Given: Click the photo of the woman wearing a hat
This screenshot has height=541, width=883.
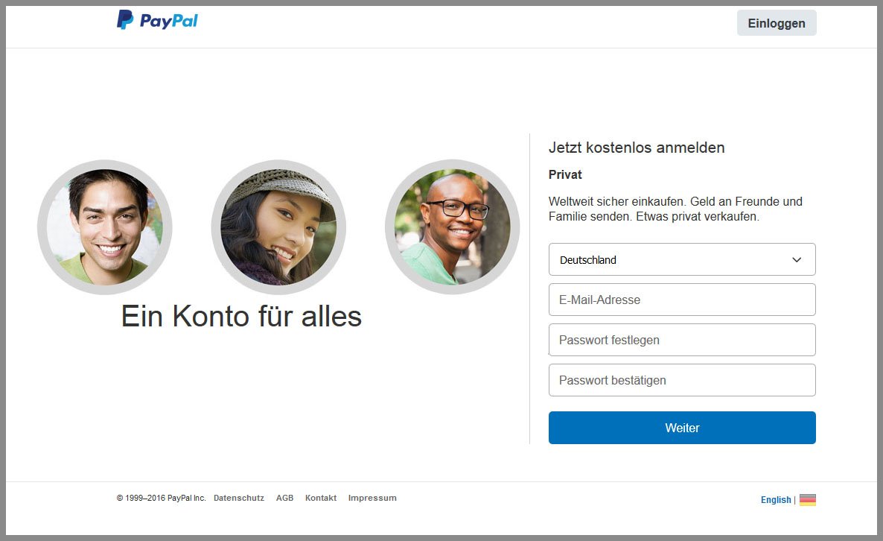Looking at the screenshot, I should 278,227.
